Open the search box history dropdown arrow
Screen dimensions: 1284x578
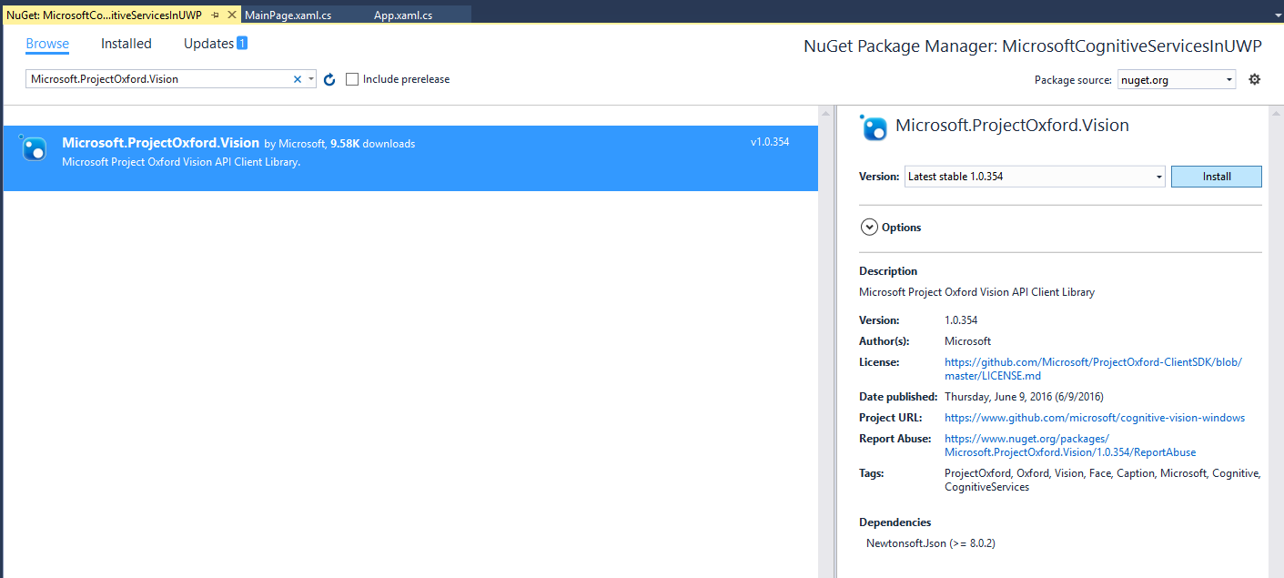click(311, 79)
